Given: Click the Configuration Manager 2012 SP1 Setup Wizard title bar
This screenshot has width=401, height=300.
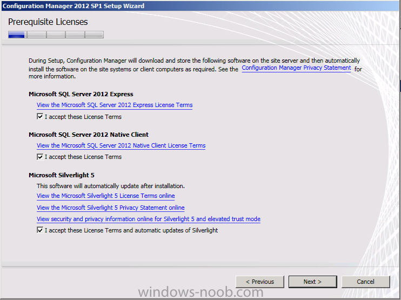Looking at the screenshot, I should coord(201,5).
